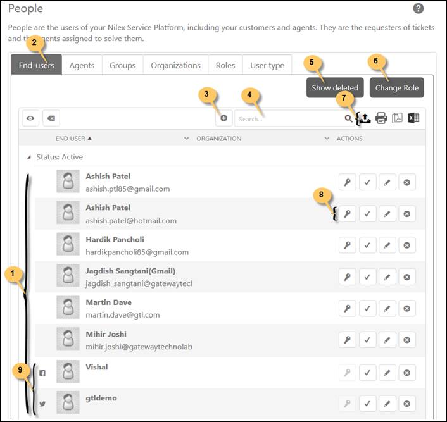Click the Change Role button

tap(396, 88)
